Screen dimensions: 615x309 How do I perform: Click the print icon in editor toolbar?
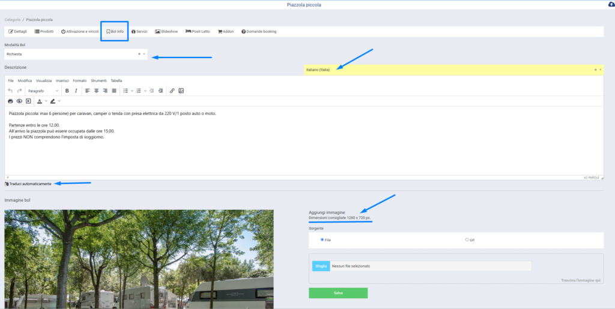tap(10, 101)
